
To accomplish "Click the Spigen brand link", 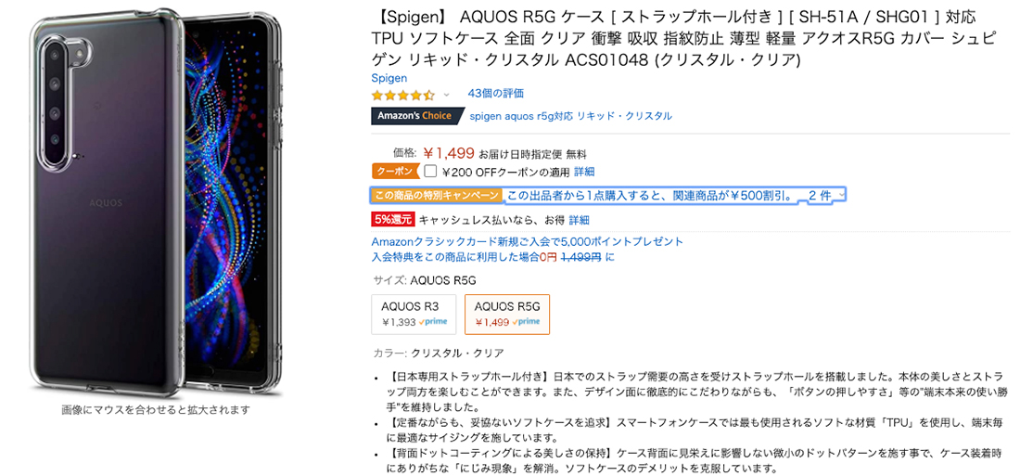I will 389,78.
